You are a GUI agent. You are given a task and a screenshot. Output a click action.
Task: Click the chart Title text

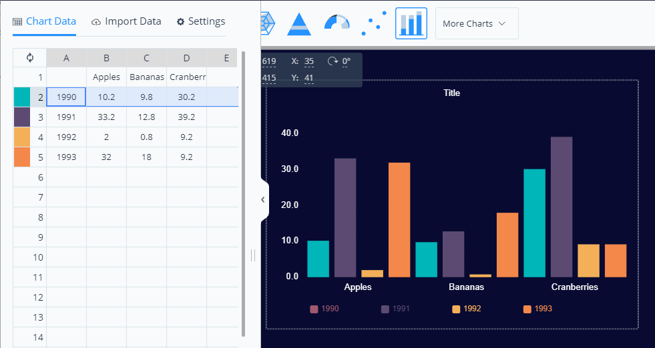pyautogui.click(x=452, y=93)
